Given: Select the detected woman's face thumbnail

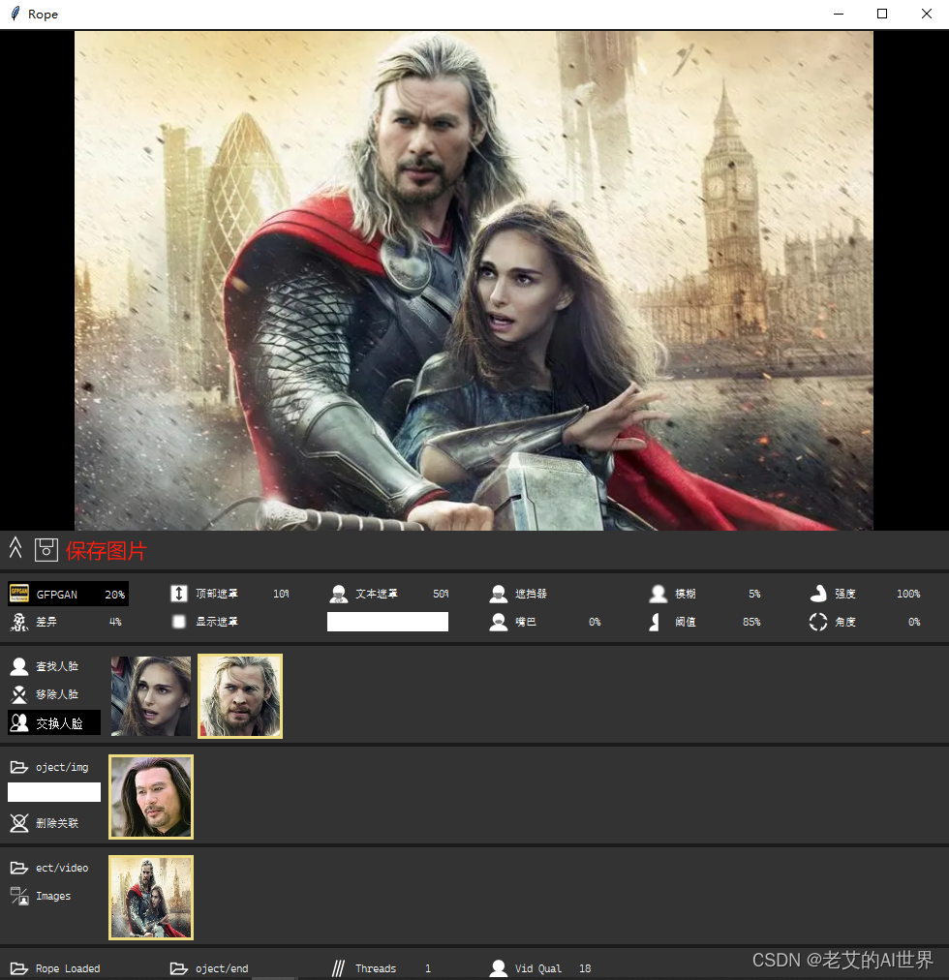Looking at the screenshot, I should tap(151, 696).
